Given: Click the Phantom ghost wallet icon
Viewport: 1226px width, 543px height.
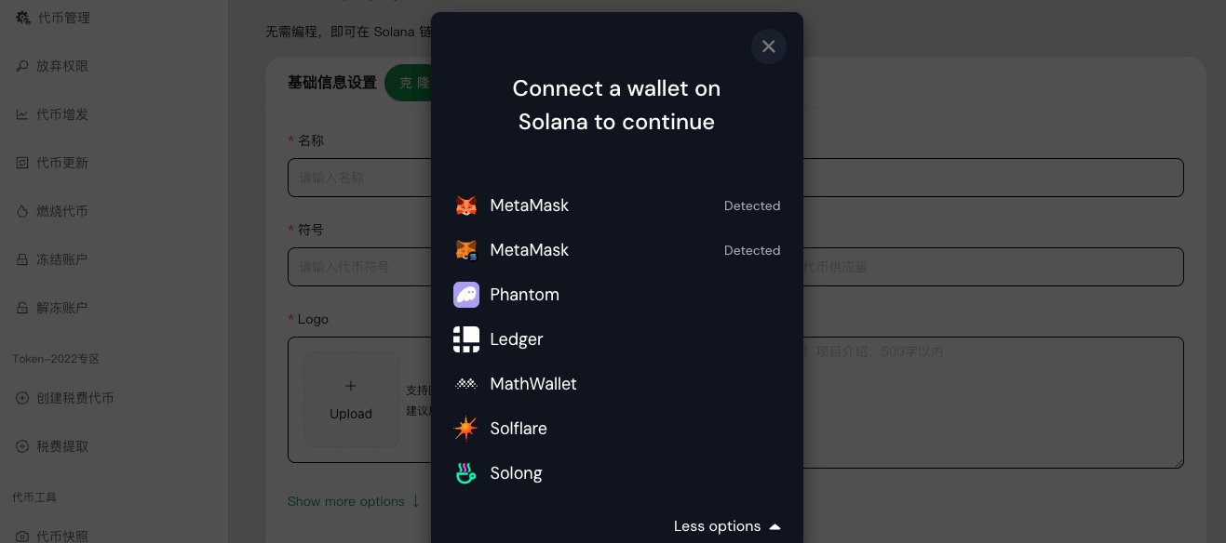Looking at the screenshot, I should click(465, 295).
